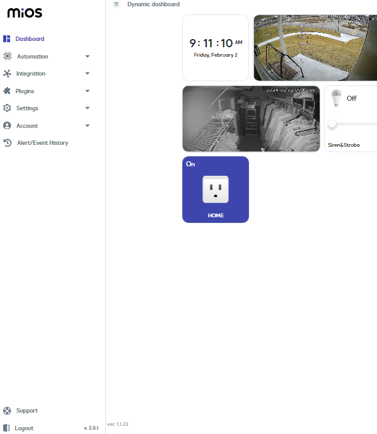Click the Settings gear icon
Image resolution: width=377 pixels, height=434 pixels.
[7, 108]
